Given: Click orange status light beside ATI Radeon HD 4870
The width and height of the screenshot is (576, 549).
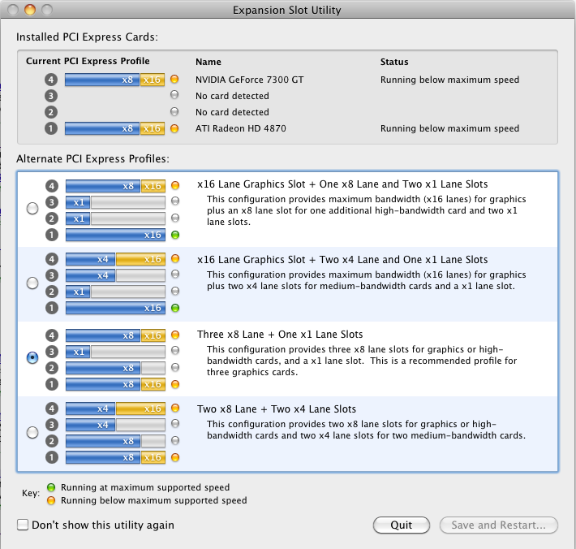Looking at the screenshot, I should (x=174, y=128).
